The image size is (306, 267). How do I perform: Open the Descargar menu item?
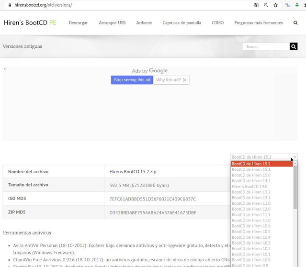[x=78, y=22]
